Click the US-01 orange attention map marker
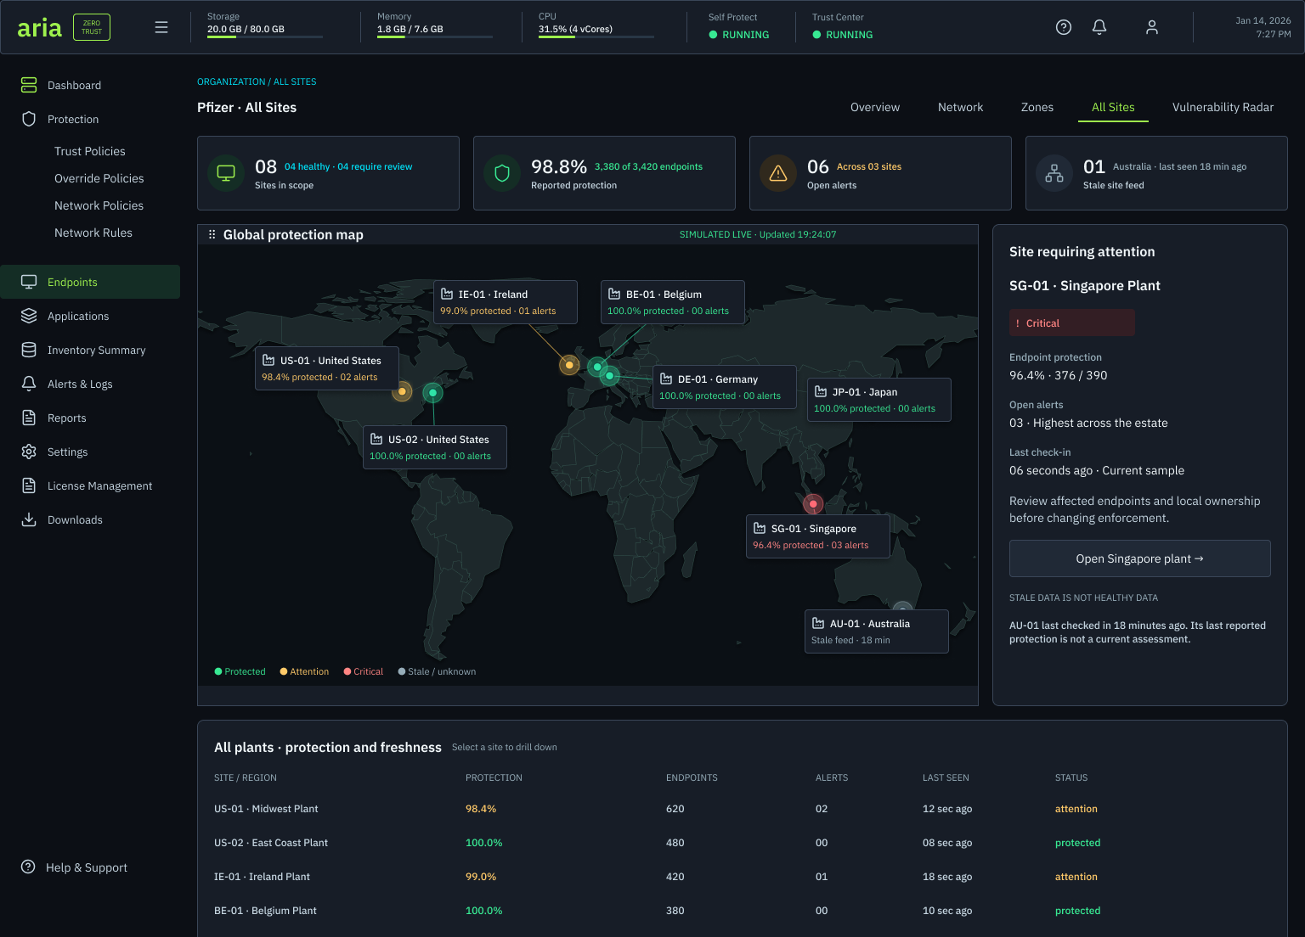Image resolution: width=1305 pixels, height=937 pixels. pos(402,391)
